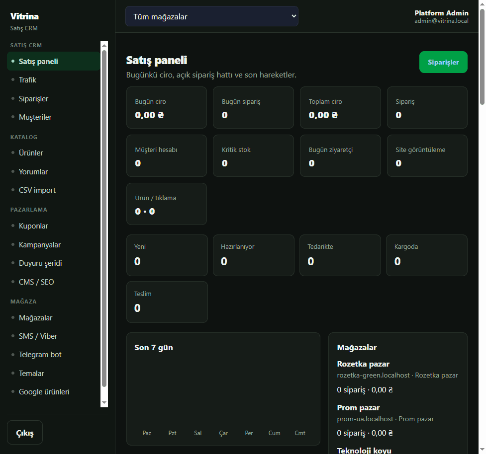Click Rozetka pazar store name
The height and width of the screenshot is (454, 486).
pyautogui.click(x=363, y=364)
